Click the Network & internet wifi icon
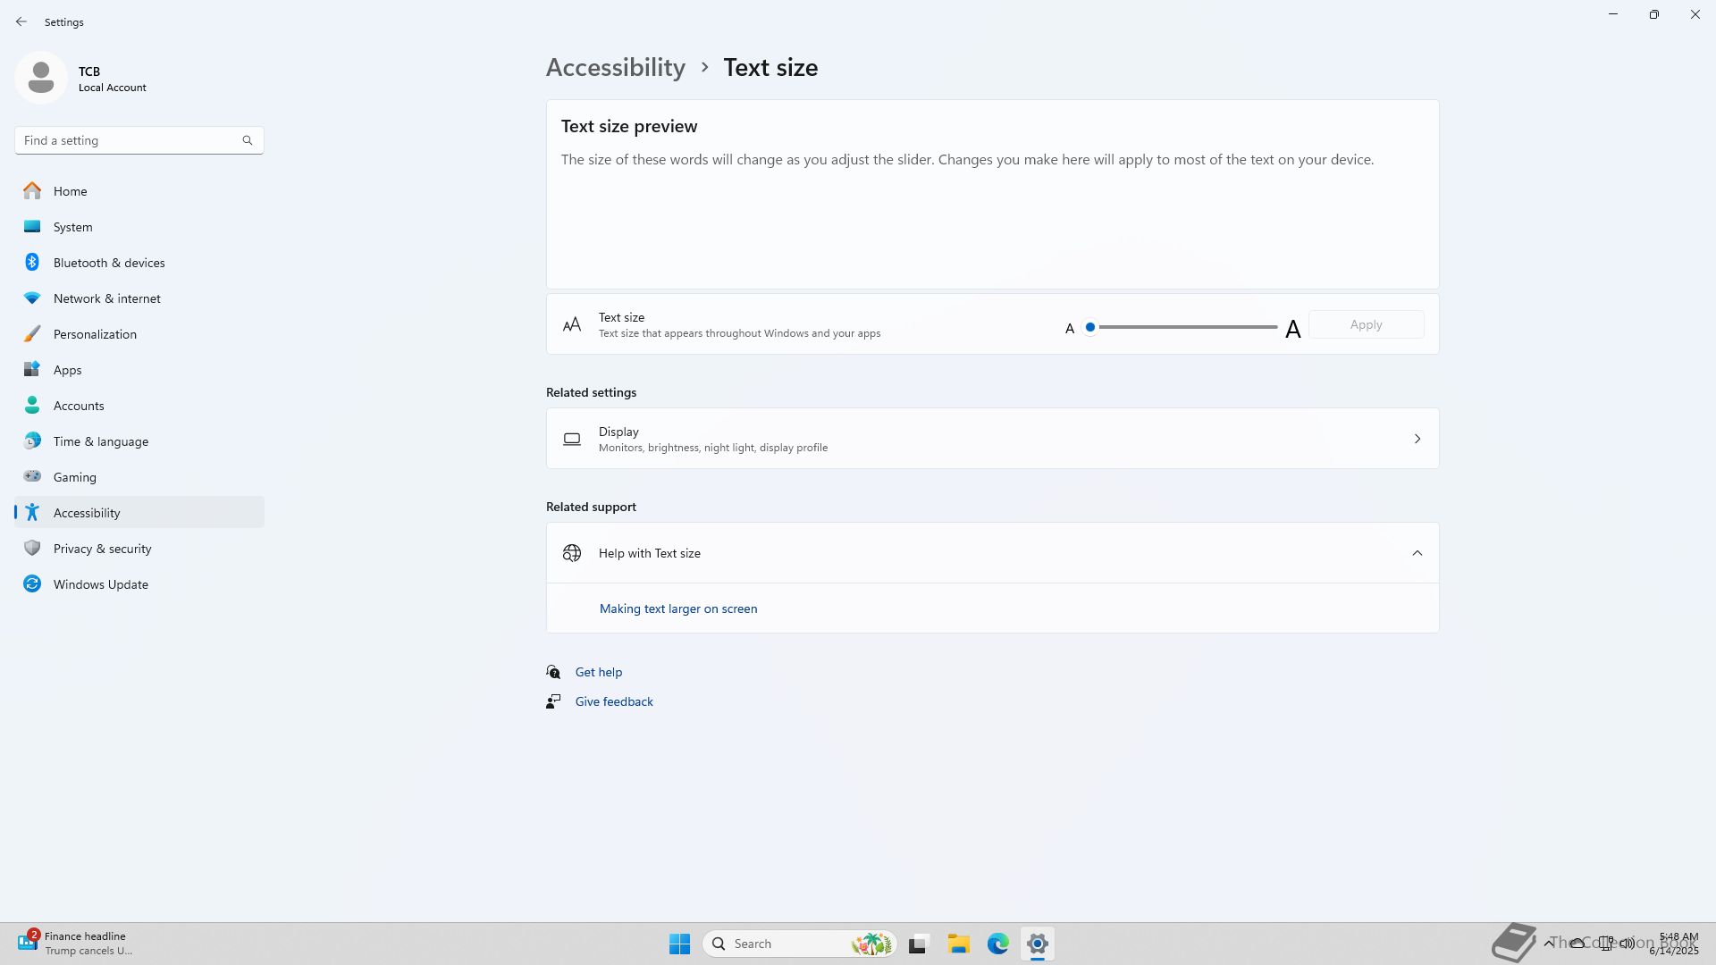This screenshot has height=965, width=1716. pos(32,298)
